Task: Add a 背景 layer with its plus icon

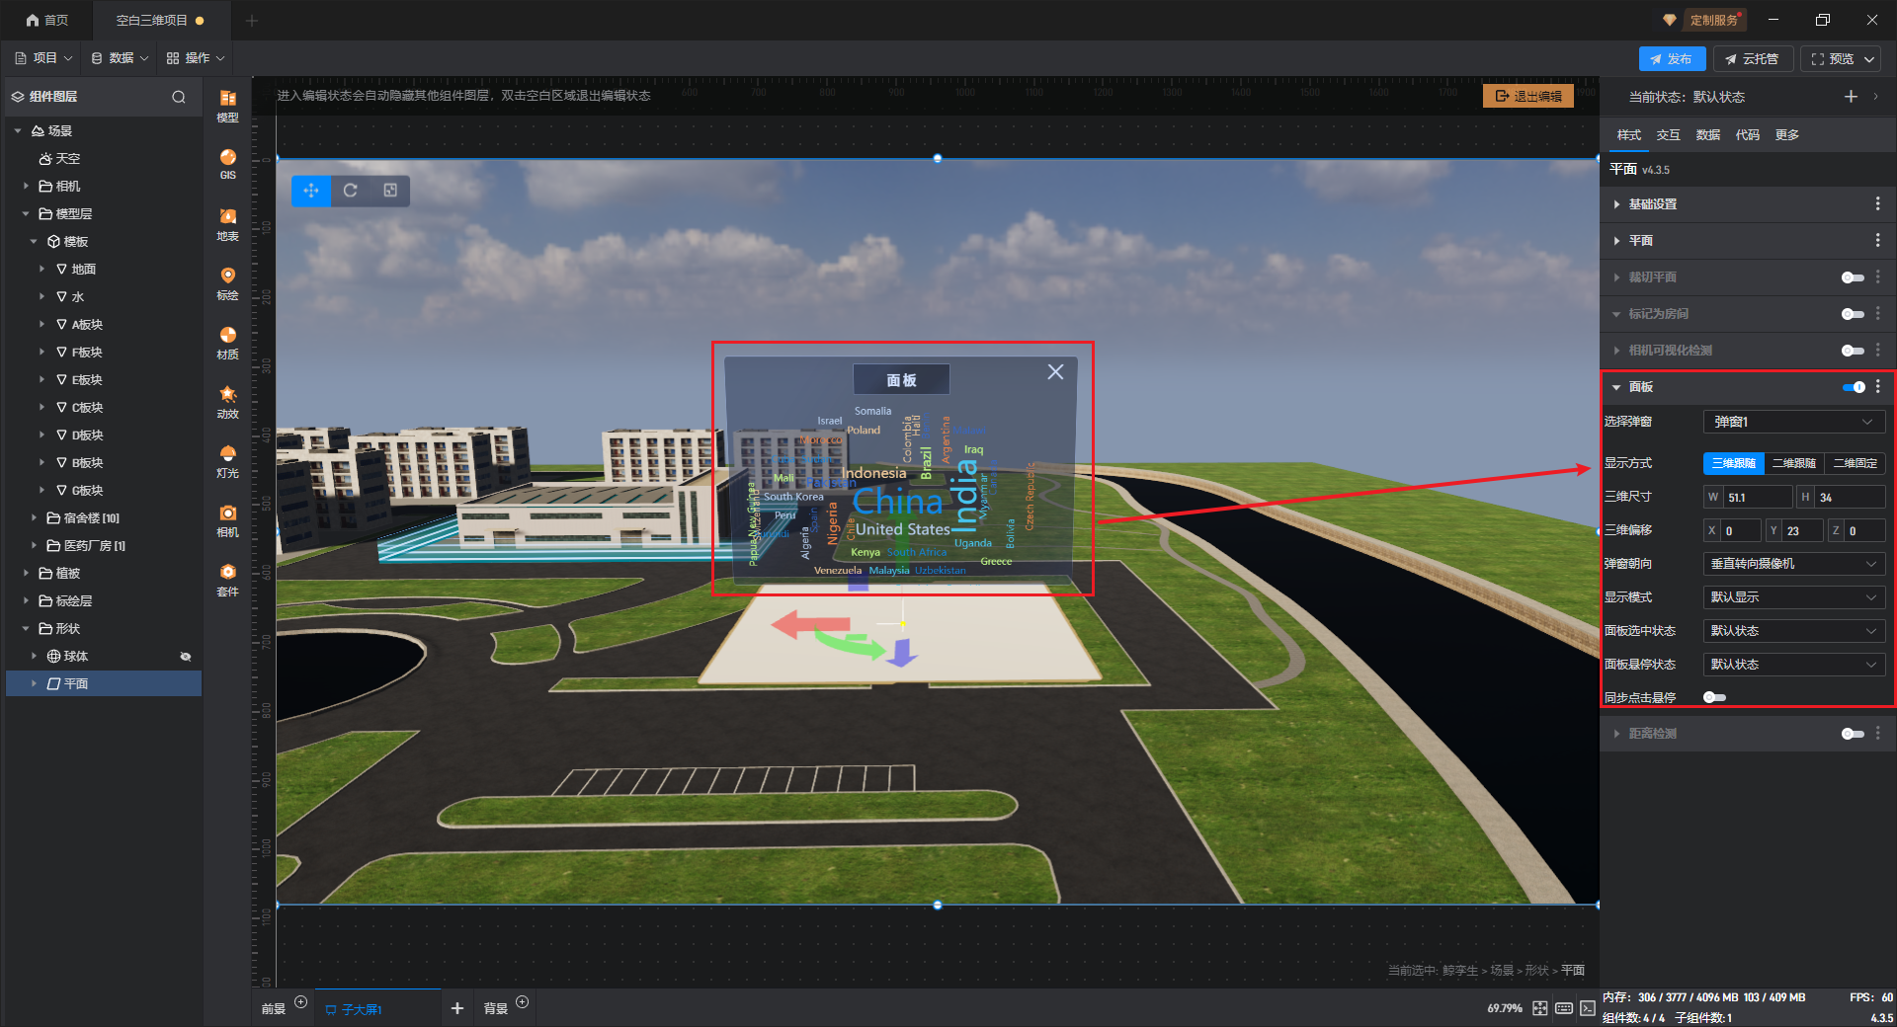Action: click(x=523, y=1002)
